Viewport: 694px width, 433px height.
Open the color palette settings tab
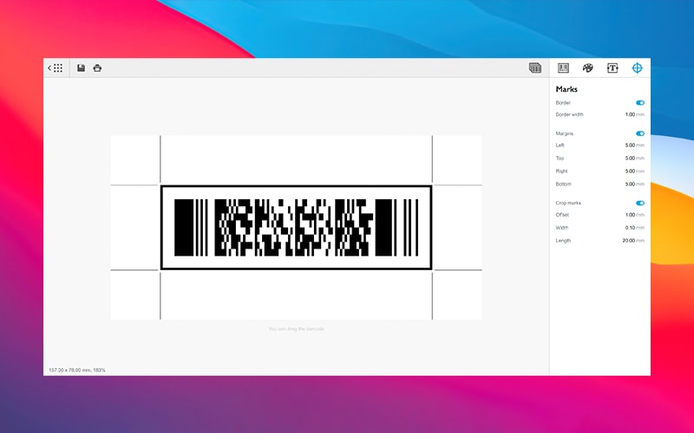[587, 68]
